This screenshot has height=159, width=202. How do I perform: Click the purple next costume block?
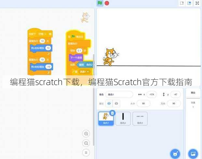76,58
